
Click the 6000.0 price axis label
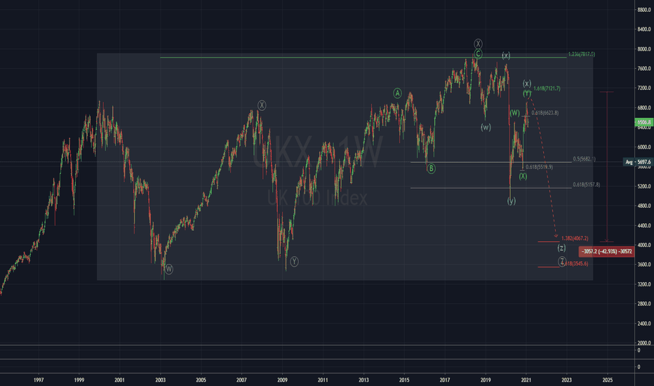644,147
